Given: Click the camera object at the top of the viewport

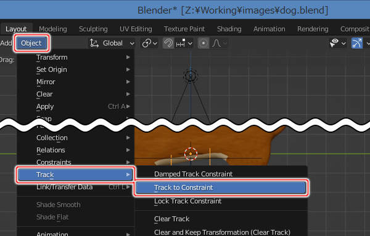Looking at the screenshot, I should click(191, 76).
